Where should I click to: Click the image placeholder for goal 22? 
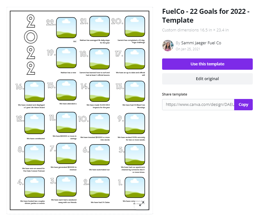66,28
